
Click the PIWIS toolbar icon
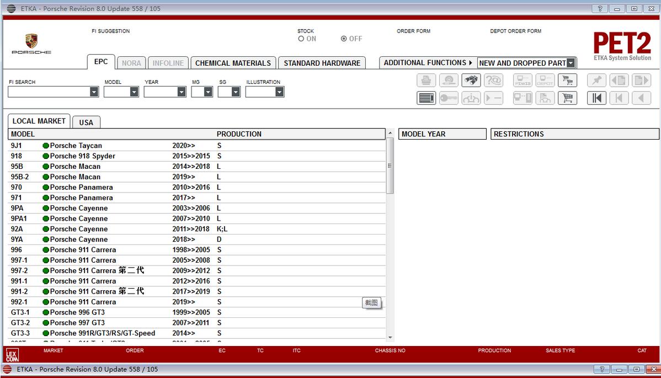click(x=523, y=80)
